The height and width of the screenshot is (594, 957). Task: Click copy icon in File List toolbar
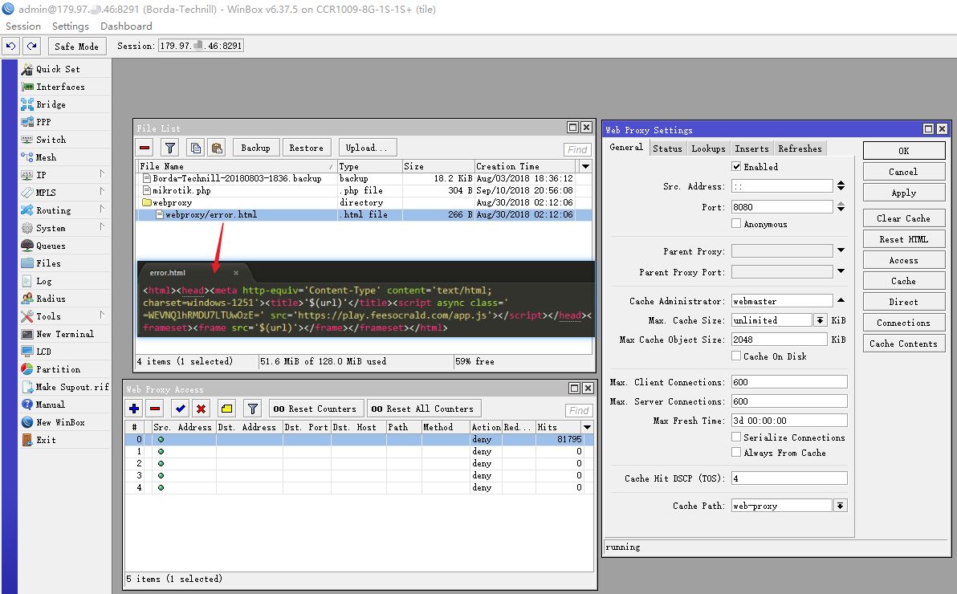click(195, 148)
